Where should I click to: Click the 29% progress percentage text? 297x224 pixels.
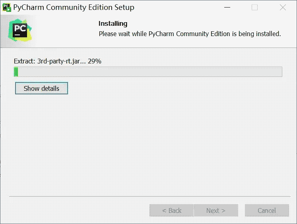coord(95,61)
